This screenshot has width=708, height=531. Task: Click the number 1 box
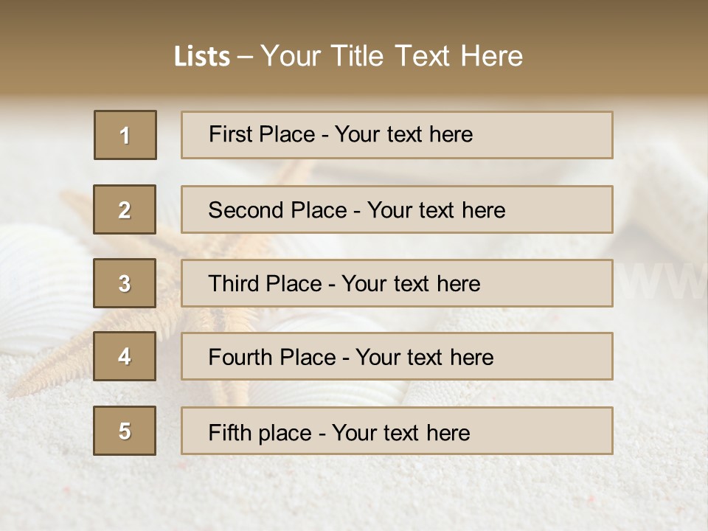click(x=125, y=135)
